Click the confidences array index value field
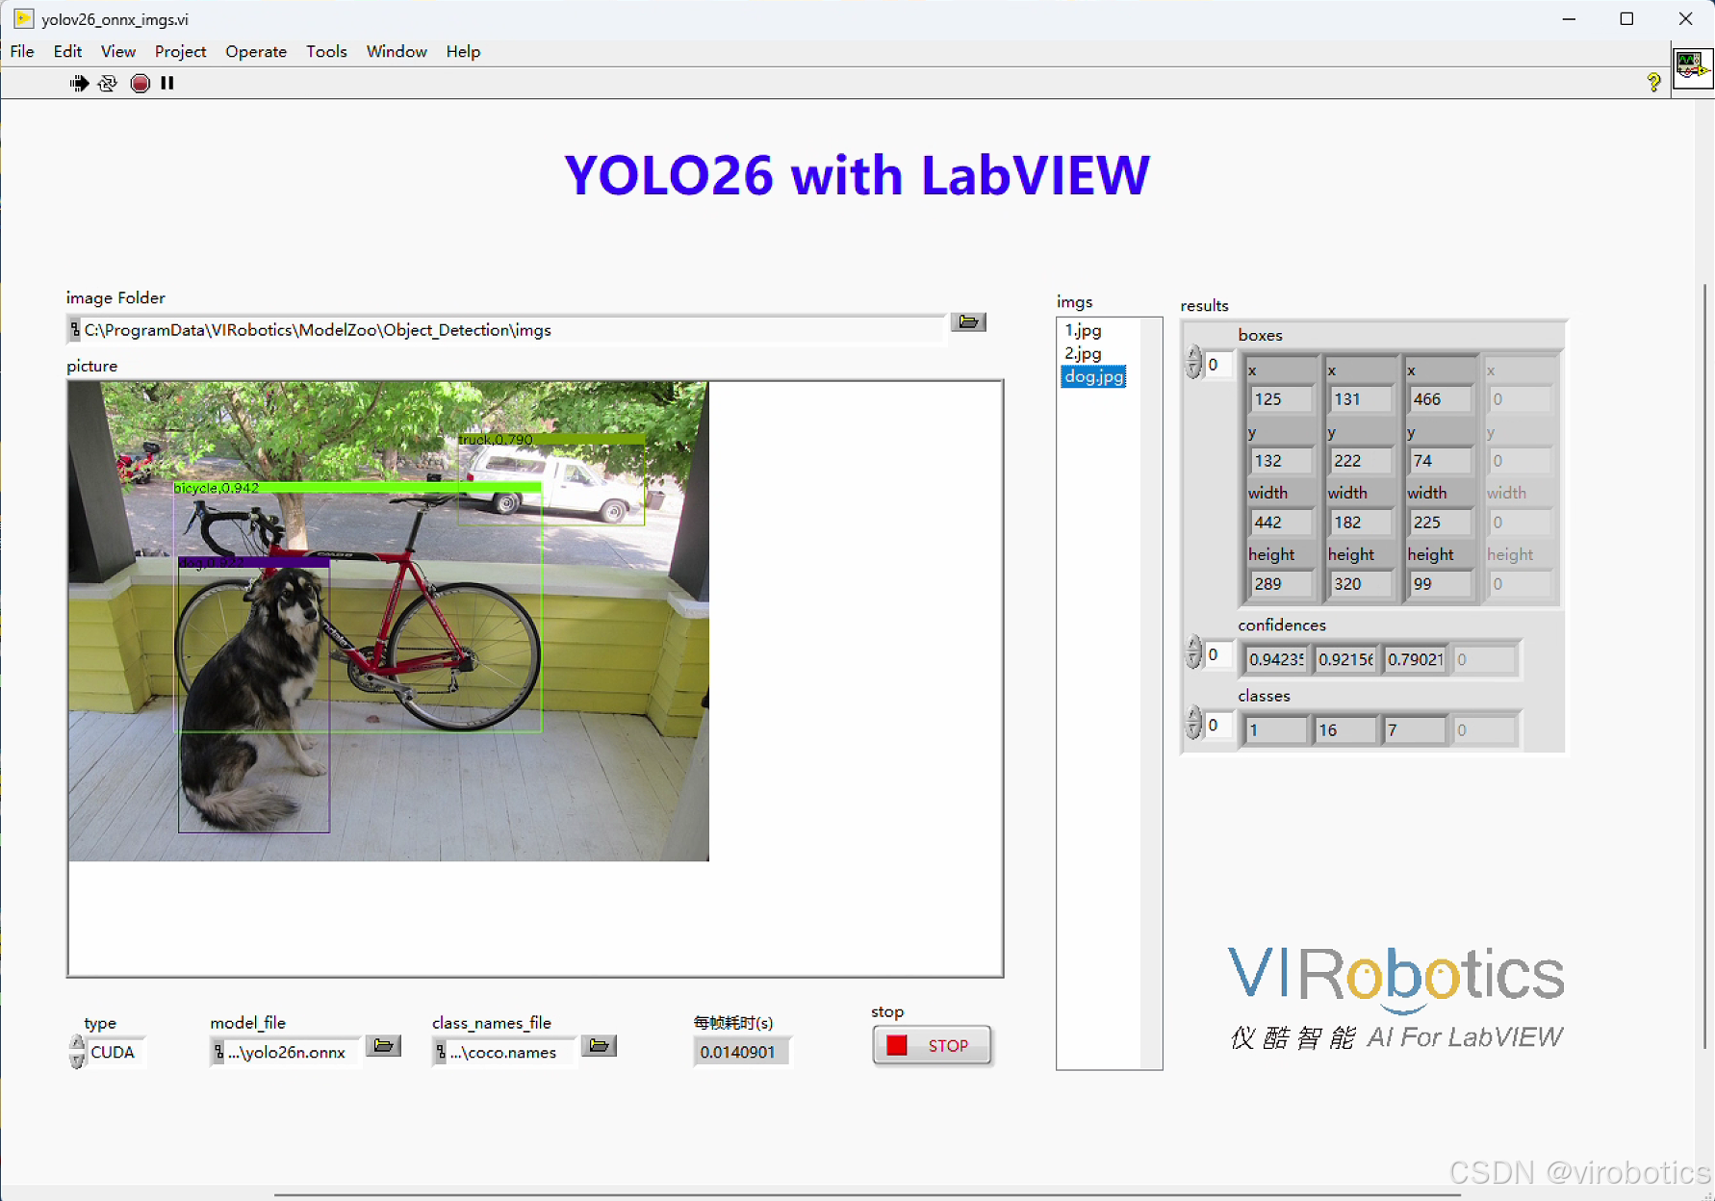 coord(1219,654)
